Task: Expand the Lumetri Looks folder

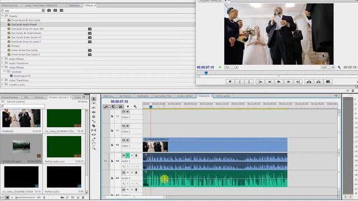Action: pos(2,84)
